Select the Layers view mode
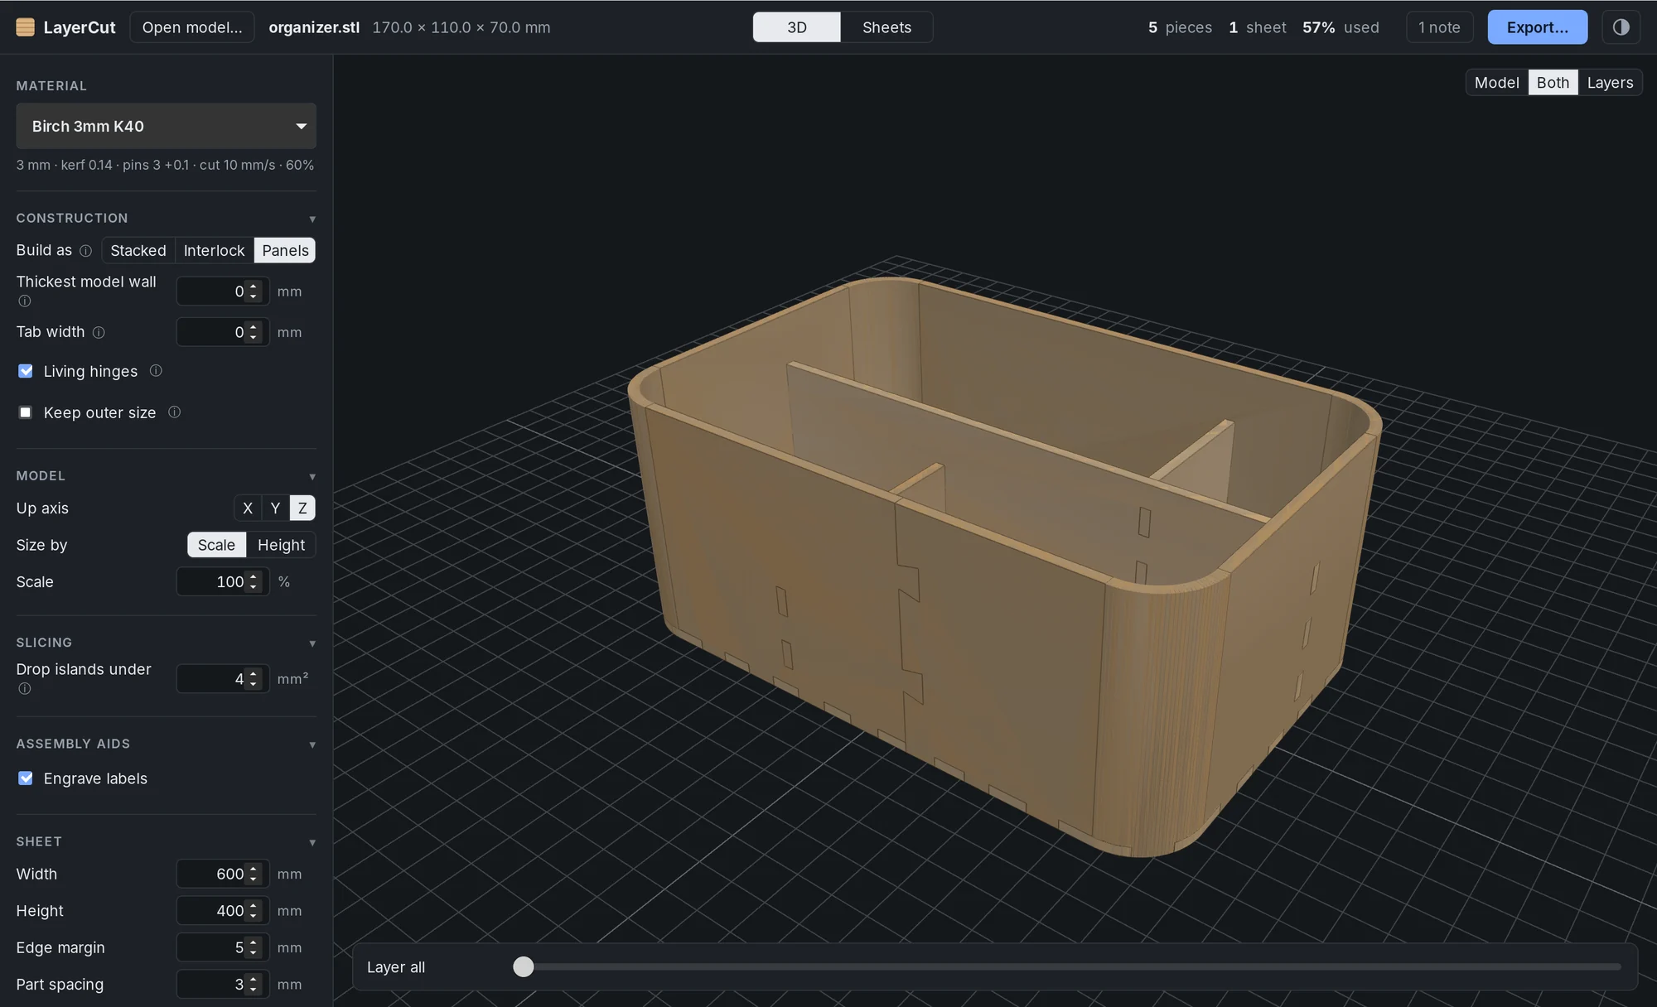Image resolution: width=1657 pixels, height=1007 pixels. (x=1610, y=83)
